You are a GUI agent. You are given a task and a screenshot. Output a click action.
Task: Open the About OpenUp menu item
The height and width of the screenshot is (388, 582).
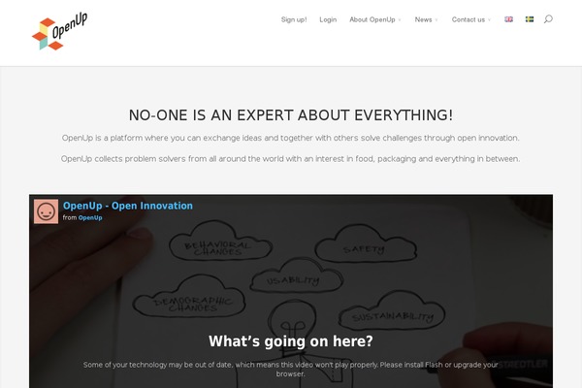pos(372,19)
